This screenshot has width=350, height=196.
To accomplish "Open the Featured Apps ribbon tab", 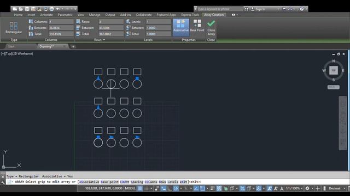I will pyautogui.click(x=166, y=15).
